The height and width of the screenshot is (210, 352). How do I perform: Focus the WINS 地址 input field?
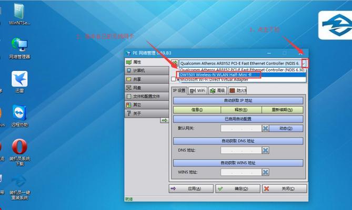tap(242, 172)
